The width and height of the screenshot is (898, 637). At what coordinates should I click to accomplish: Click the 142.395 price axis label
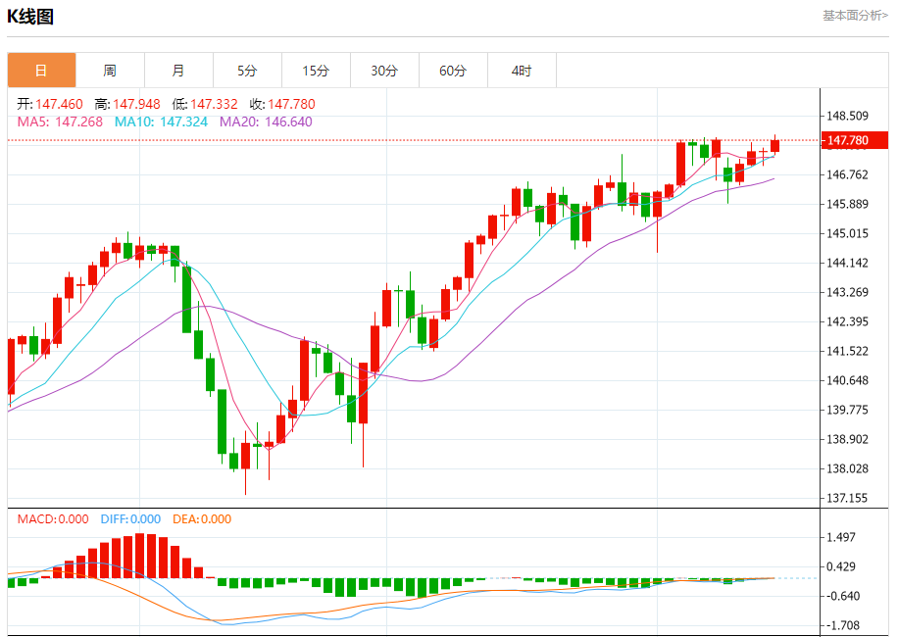pyautogui.click(x=847, y=321)
